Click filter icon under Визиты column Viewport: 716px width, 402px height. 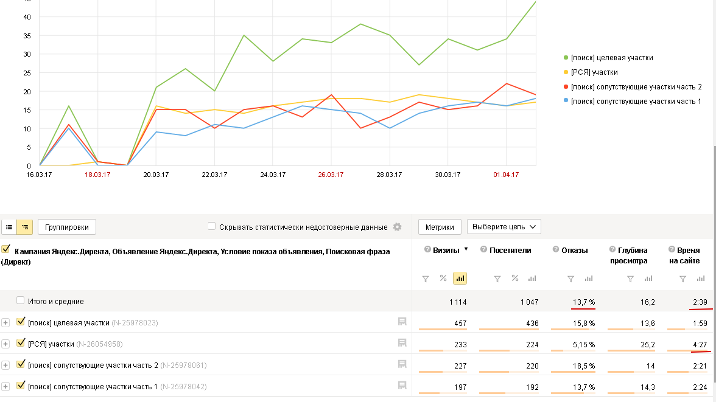coord(426,279)
